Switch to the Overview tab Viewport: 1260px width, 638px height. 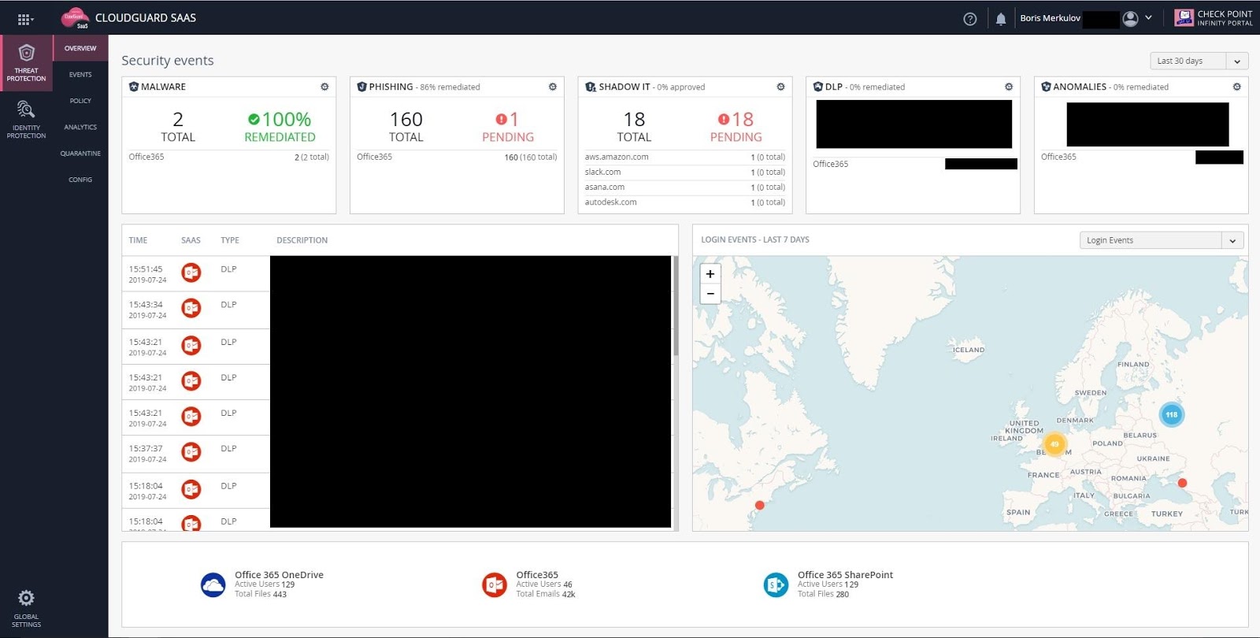[x=80, y=48]
